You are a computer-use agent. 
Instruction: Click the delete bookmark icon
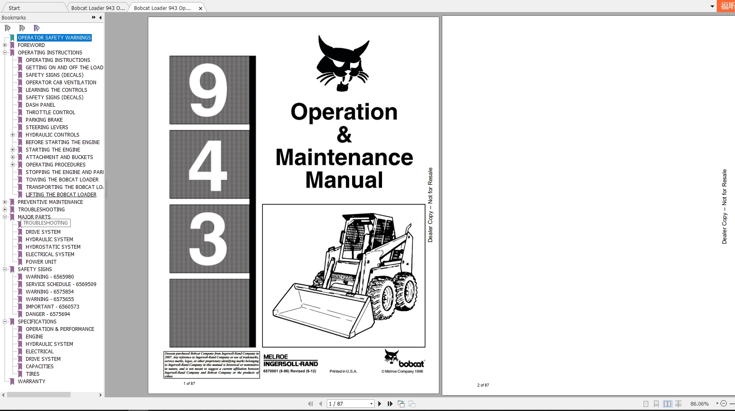click(7, 28)
